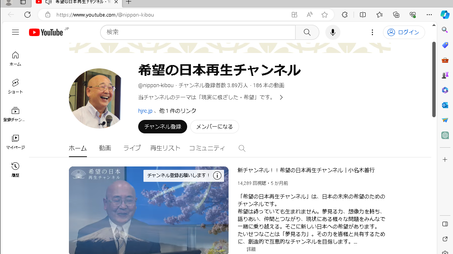Image resolution: width=453 pixels, height=254 pixels.
Task: Open Shorts from the sidebar
Action: [15, 86]
